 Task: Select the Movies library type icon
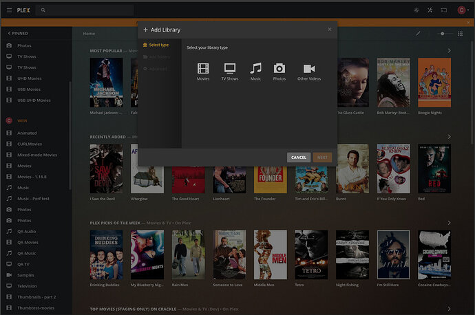pyautogui.click(x=203, y=68)
